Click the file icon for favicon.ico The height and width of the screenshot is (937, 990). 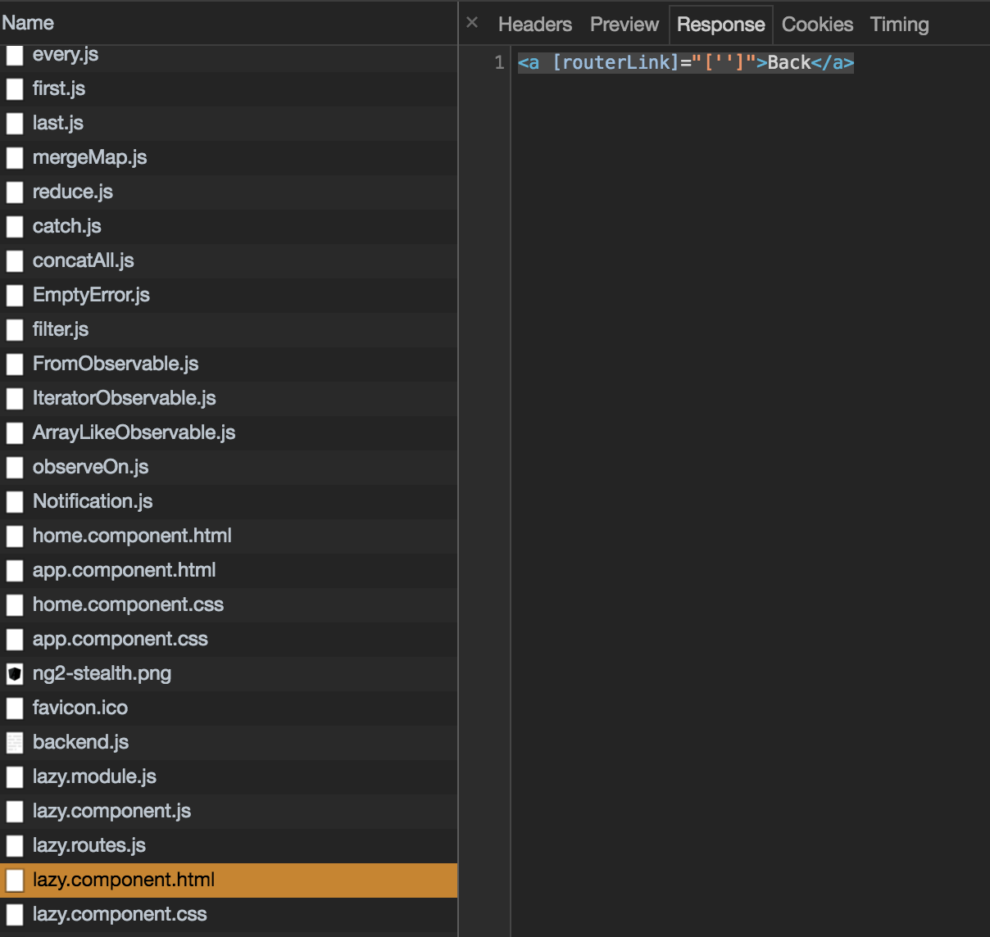[15, 708]
